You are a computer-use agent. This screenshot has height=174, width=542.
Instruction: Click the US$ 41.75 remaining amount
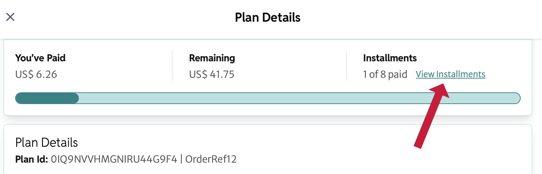tap(211, 74)
